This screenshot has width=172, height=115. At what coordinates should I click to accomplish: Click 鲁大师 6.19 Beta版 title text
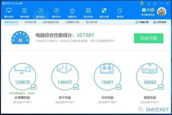click(13, 3)
